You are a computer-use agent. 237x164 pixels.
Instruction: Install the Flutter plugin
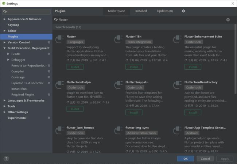click(75, 67)
